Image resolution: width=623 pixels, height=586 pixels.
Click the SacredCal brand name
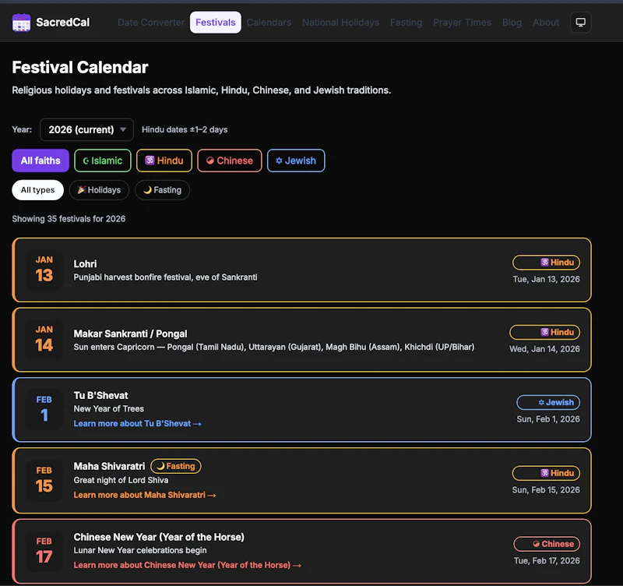coord(63,23)
